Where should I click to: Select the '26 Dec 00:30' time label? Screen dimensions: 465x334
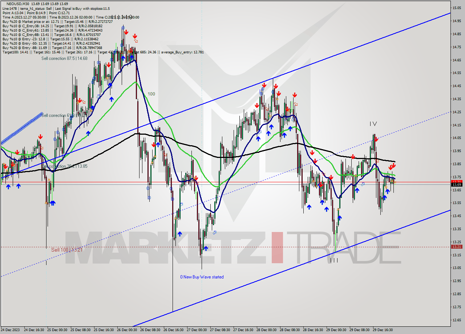[x=127, y=330]
